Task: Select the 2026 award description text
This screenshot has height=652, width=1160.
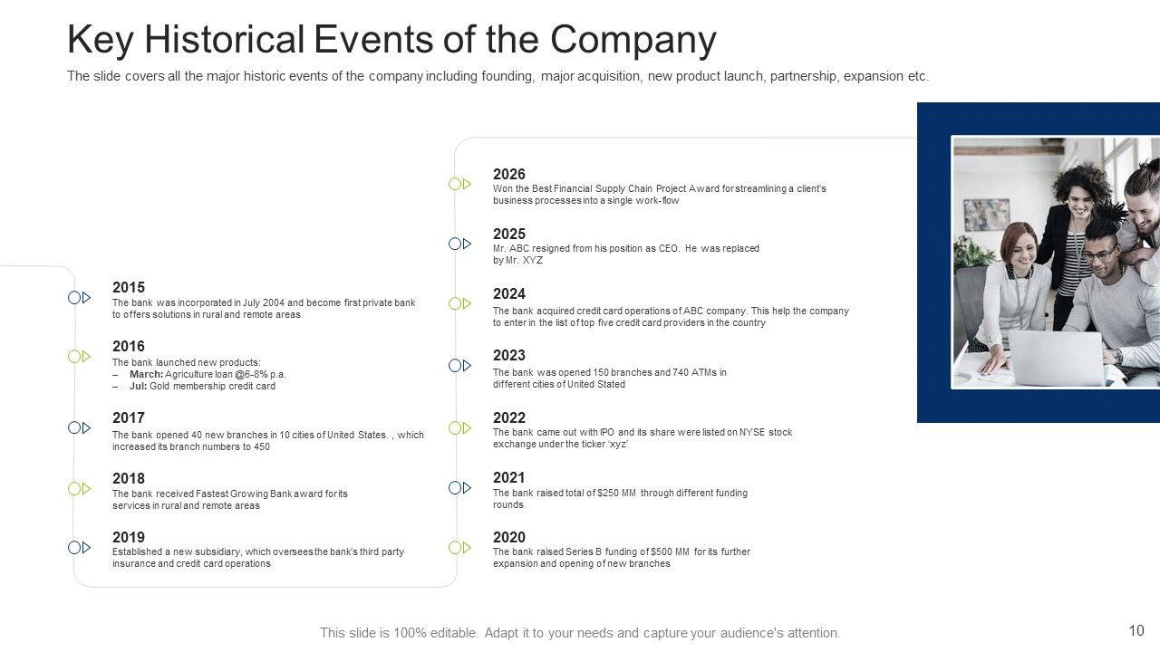Action: 659,195
